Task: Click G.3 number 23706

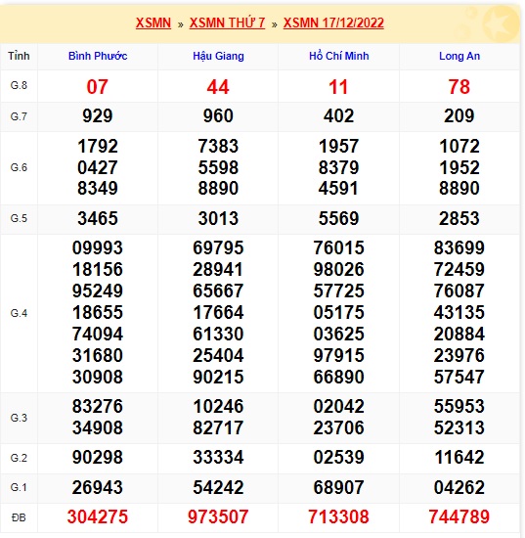Action: pos(339,428)
